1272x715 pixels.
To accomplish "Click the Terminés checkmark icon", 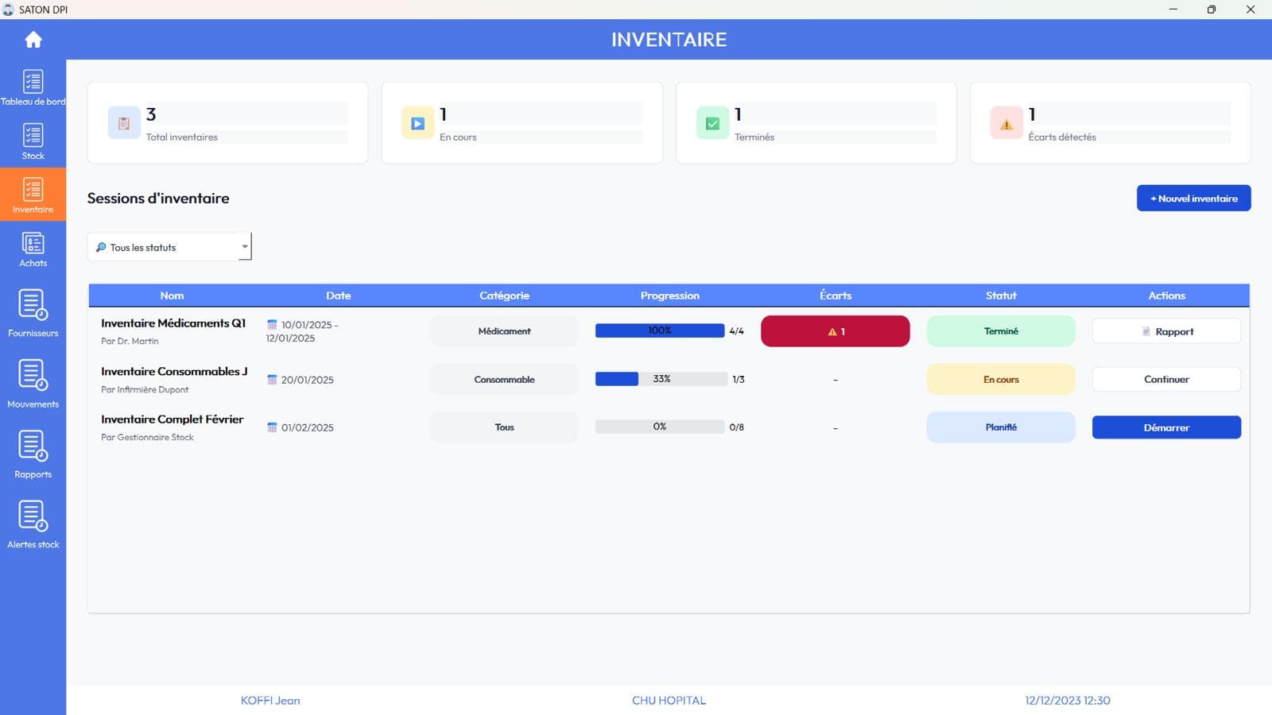I will coord(712,123).
